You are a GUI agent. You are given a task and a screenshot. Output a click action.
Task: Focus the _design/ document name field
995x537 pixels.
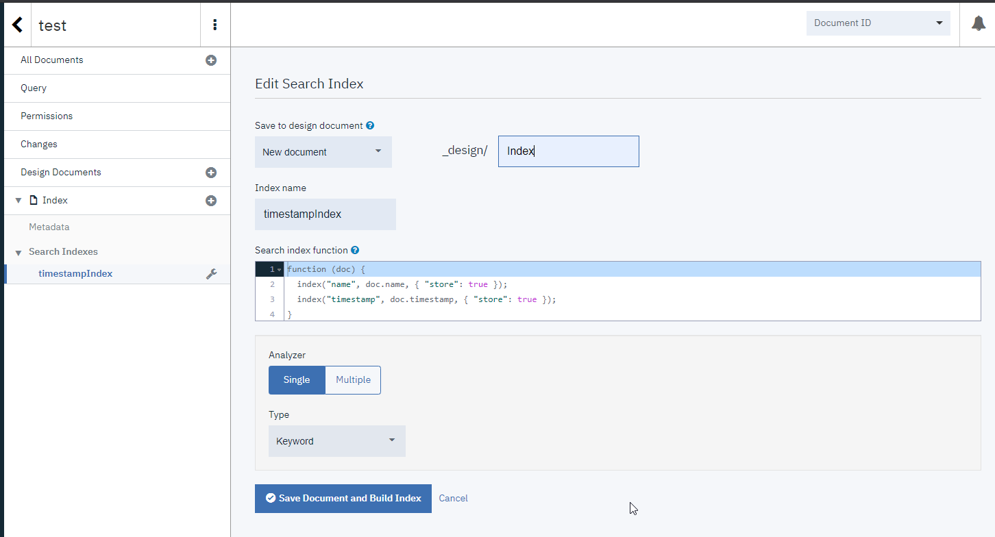pos(569,151)
